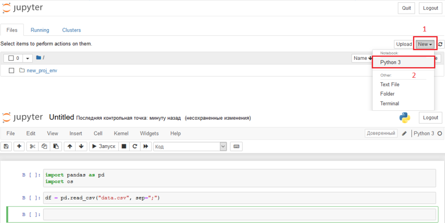Refresh the notebook file list
This screenshot has height=223, width=445.
coord(441,44)
